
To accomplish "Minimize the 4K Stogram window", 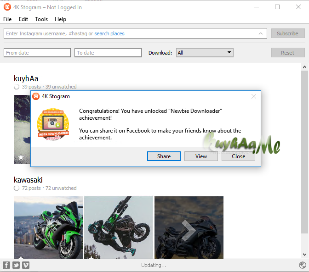I will pos(257,7).
